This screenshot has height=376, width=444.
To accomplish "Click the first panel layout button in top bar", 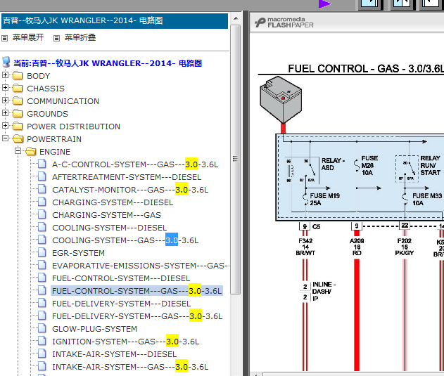I will tap(370, 4).
